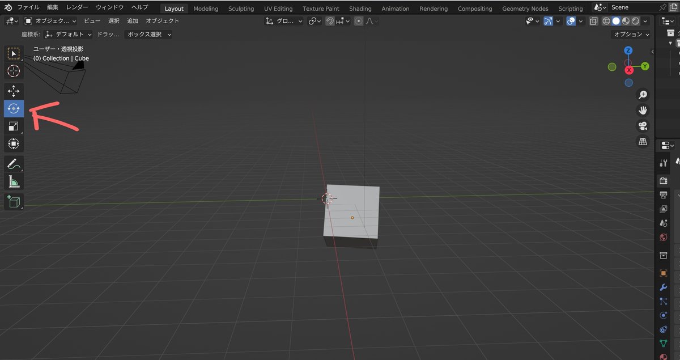Toggle proportional editing
This screenshot has width=680, height=360.
click(359, 21)
